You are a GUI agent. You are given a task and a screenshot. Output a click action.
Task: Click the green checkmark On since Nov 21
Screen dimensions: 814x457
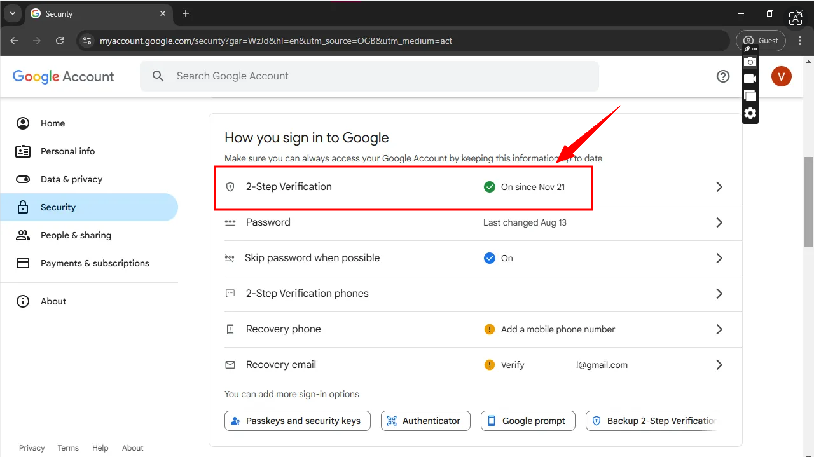(x=490, y=187)
